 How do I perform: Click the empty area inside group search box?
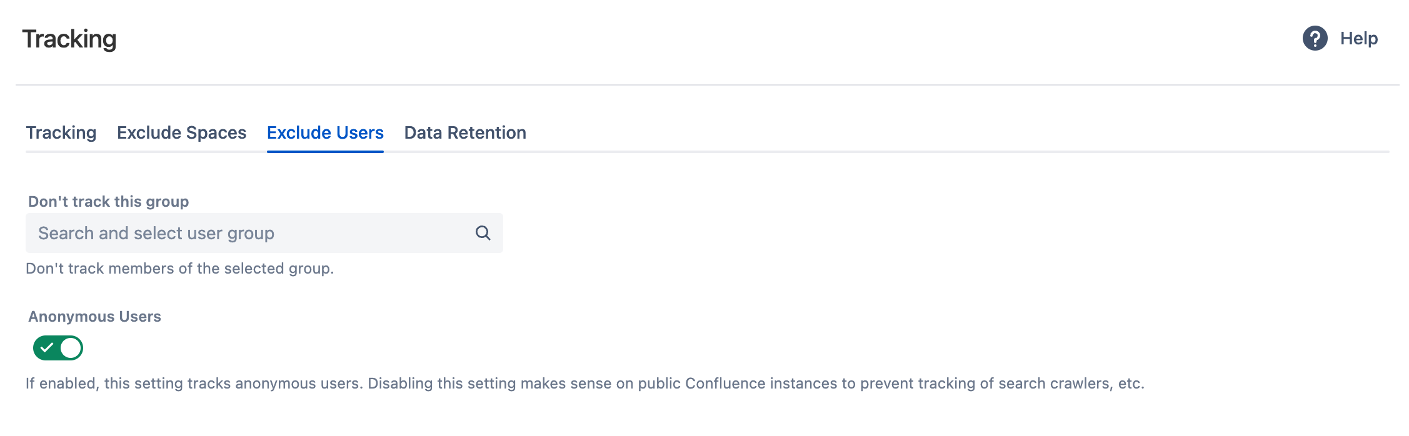(375, 233)
